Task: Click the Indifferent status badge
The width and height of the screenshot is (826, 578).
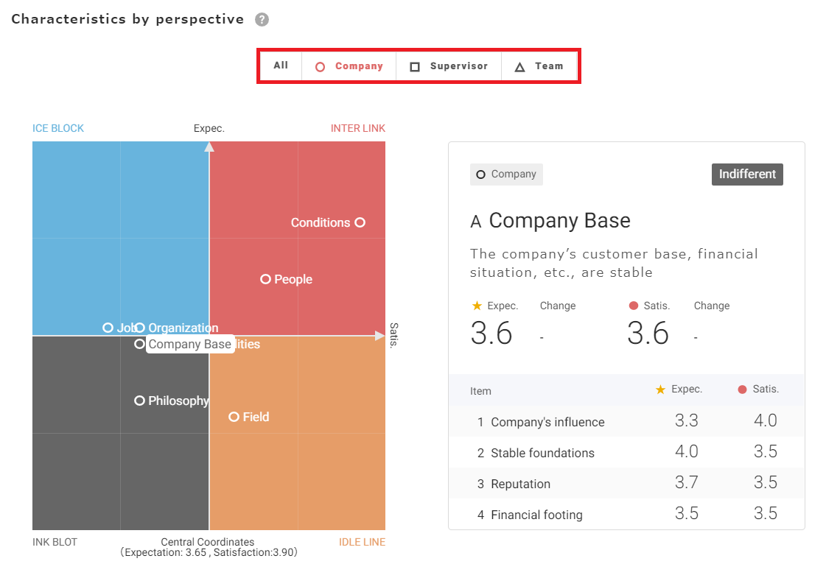Action: pos(747,175)
